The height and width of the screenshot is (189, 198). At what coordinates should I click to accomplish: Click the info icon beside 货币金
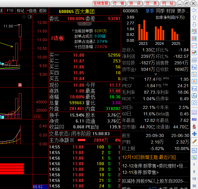point(135,69)
